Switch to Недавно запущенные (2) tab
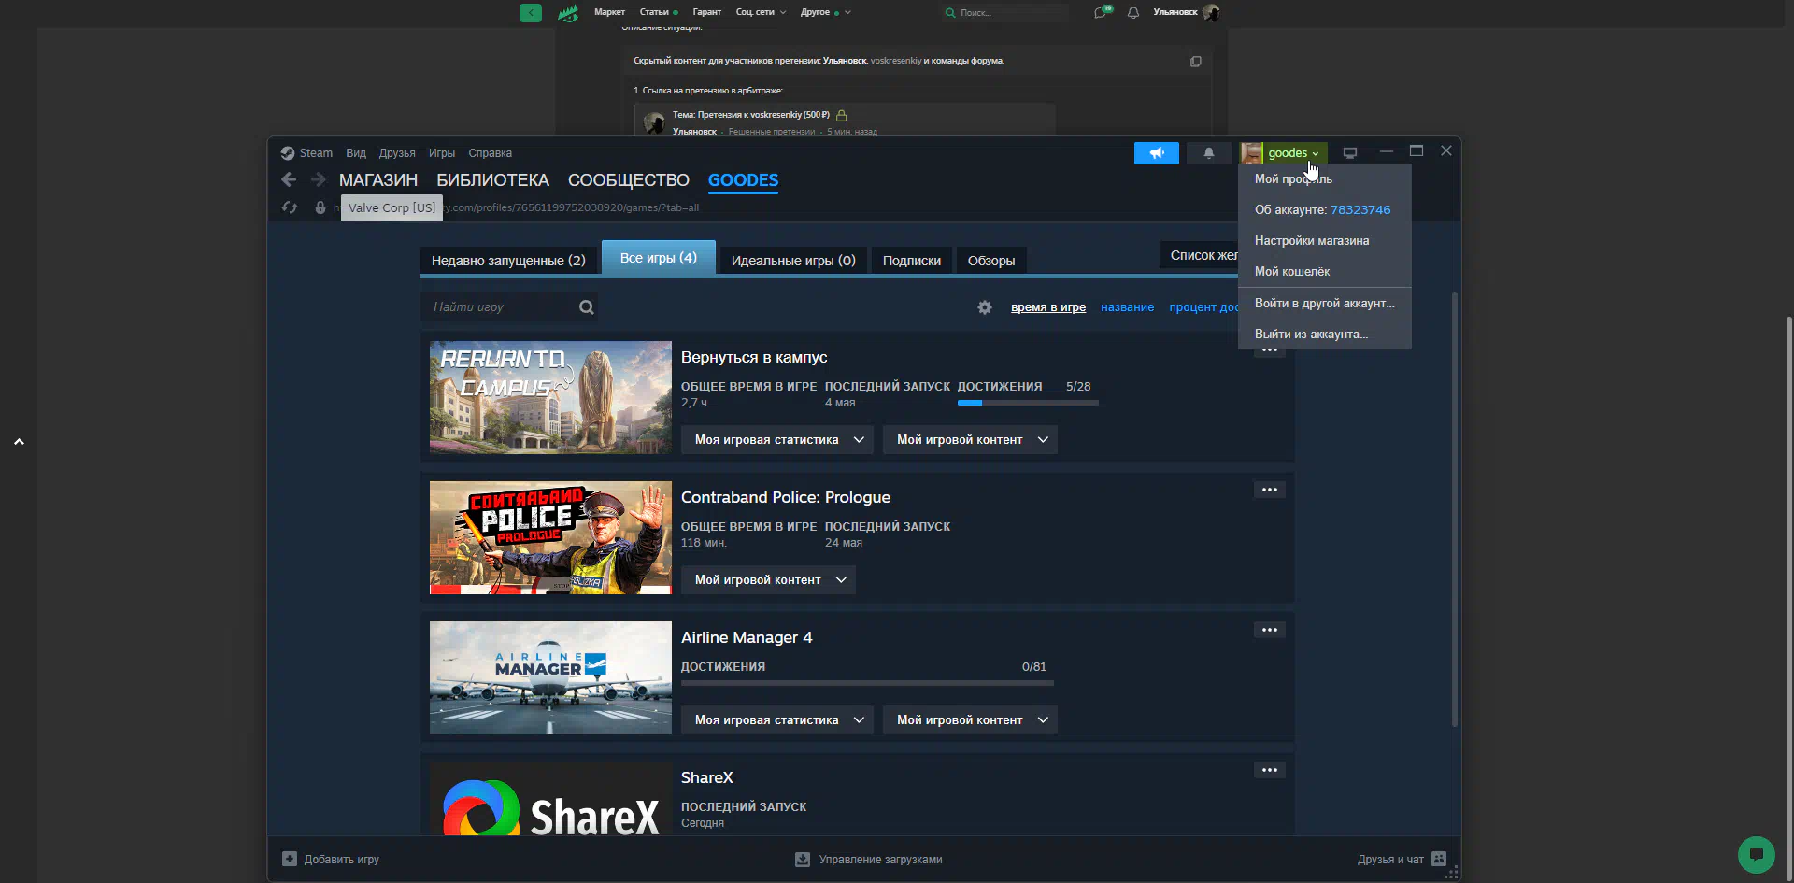Screen dimensions: 1794x883 tap(508, 261)
